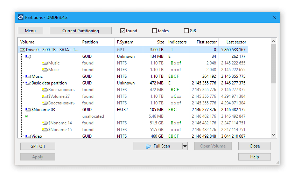The image size is (294, 178).
Task: Click the scrollbar up arrow
Action: (x=274, y=41)
